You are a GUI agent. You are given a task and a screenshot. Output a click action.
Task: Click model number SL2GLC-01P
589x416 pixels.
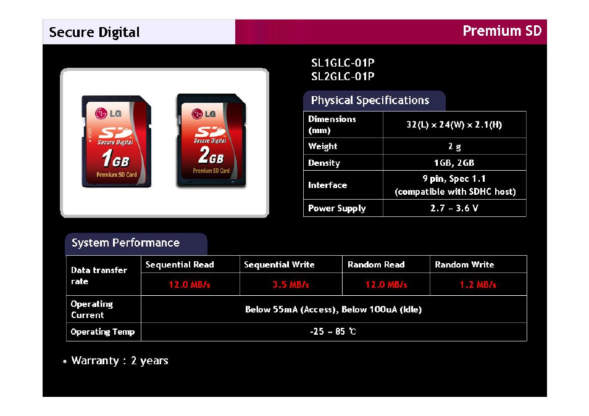pos(343,76)
